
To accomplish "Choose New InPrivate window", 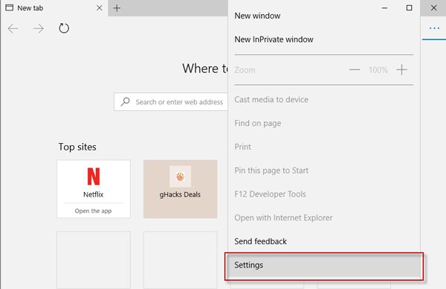I will 324,39.
